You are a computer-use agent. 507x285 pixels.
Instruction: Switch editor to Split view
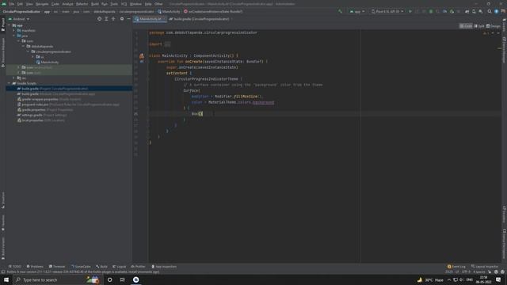(x=479, y=26)
